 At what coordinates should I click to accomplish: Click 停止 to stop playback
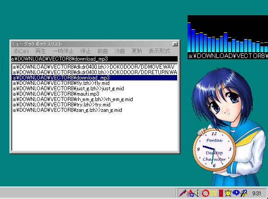85,51
